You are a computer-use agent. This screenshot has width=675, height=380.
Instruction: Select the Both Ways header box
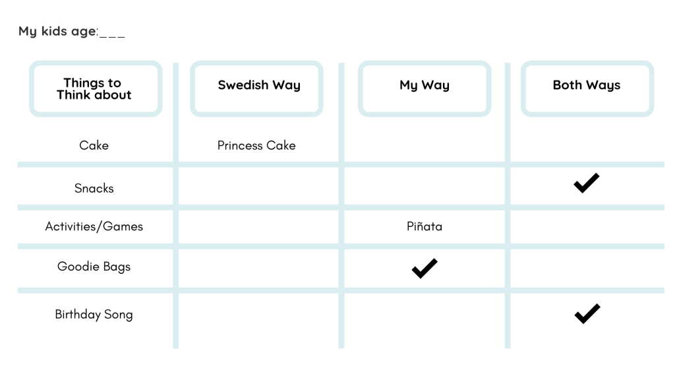[x=587, y=89]
